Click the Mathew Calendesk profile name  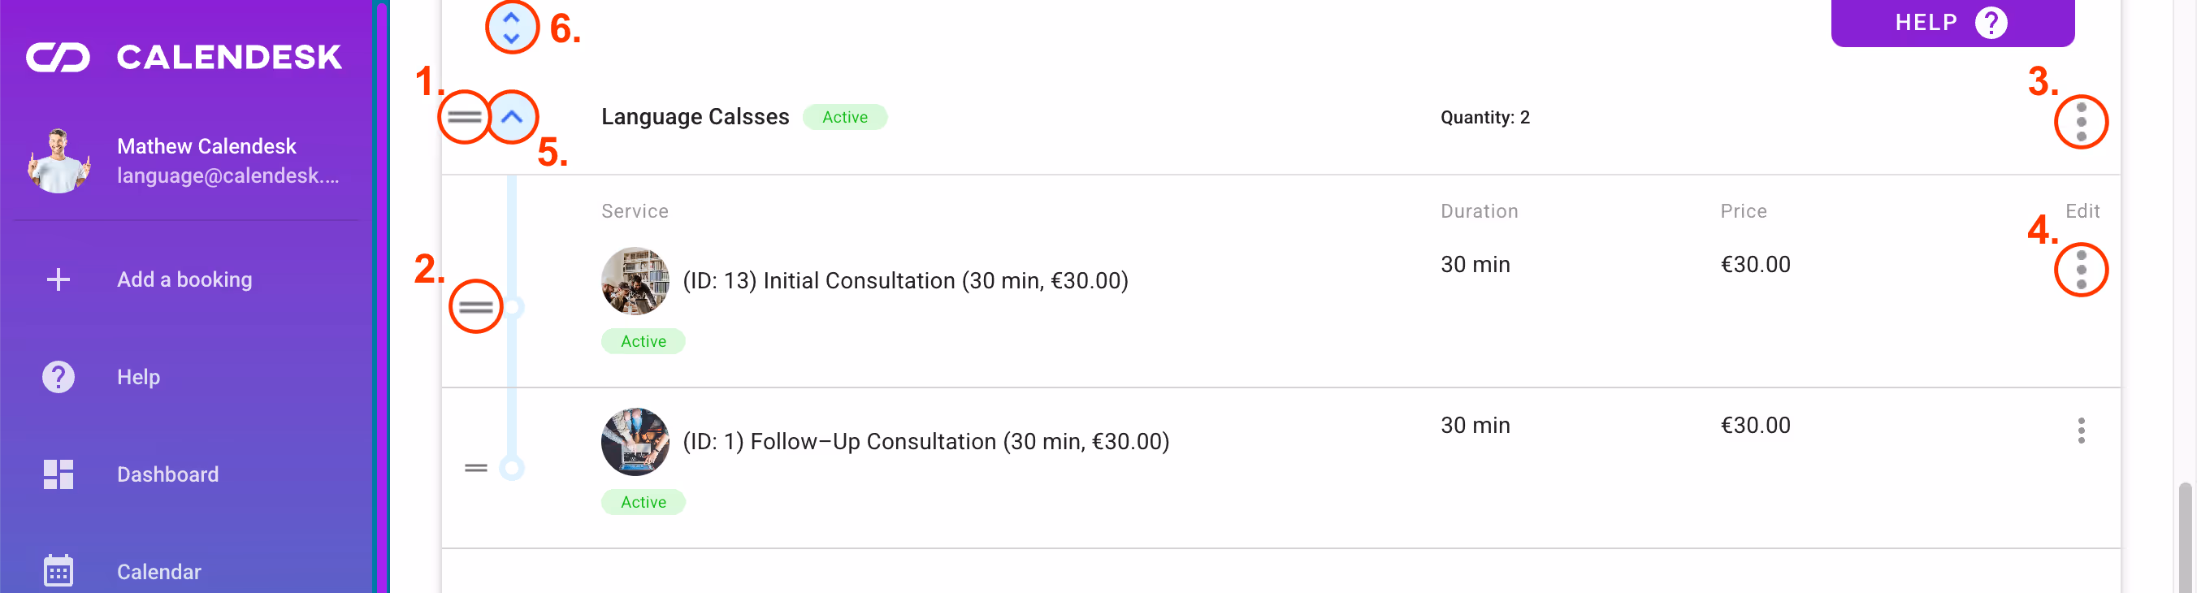pos(206,146)
